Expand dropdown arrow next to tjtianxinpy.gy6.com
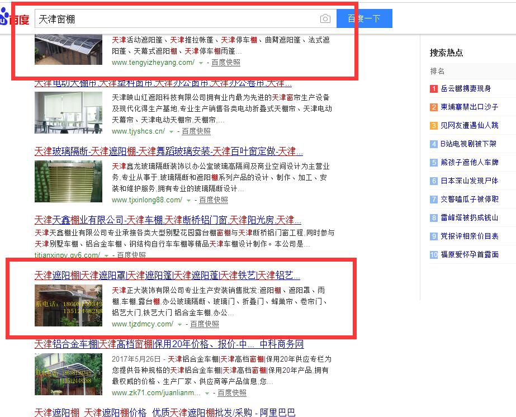This screenshot has width=516, height=417. [106, 255]
